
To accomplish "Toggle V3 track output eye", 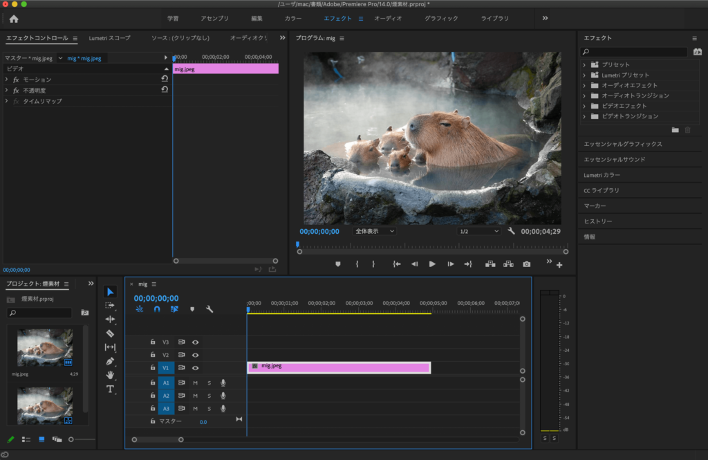I will tap(196, 342).
